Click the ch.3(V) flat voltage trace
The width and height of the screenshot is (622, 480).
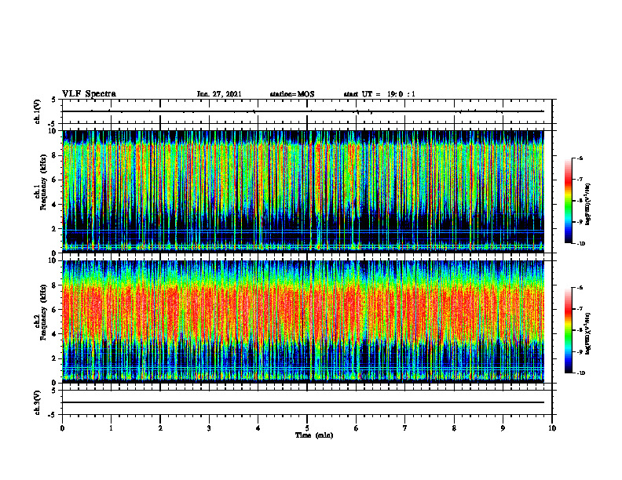pyautogui.click(x=303, y=402)
